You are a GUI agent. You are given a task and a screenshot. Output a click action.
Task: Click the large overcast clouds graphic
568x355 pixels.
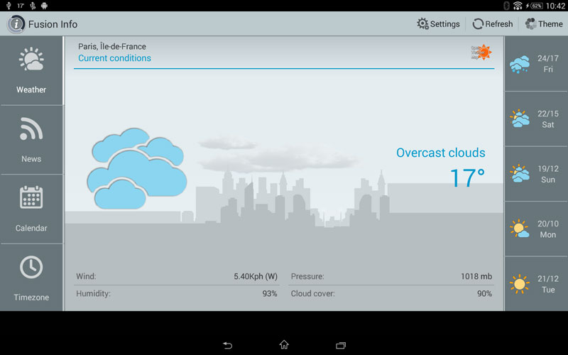pyautogui.click(x=136, y=169)
